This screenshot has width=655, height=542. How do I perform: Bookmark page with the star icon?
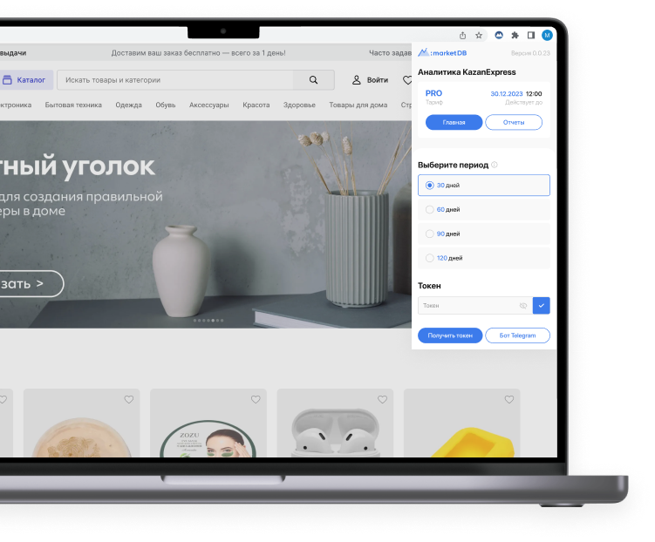[x=479, y=36]
